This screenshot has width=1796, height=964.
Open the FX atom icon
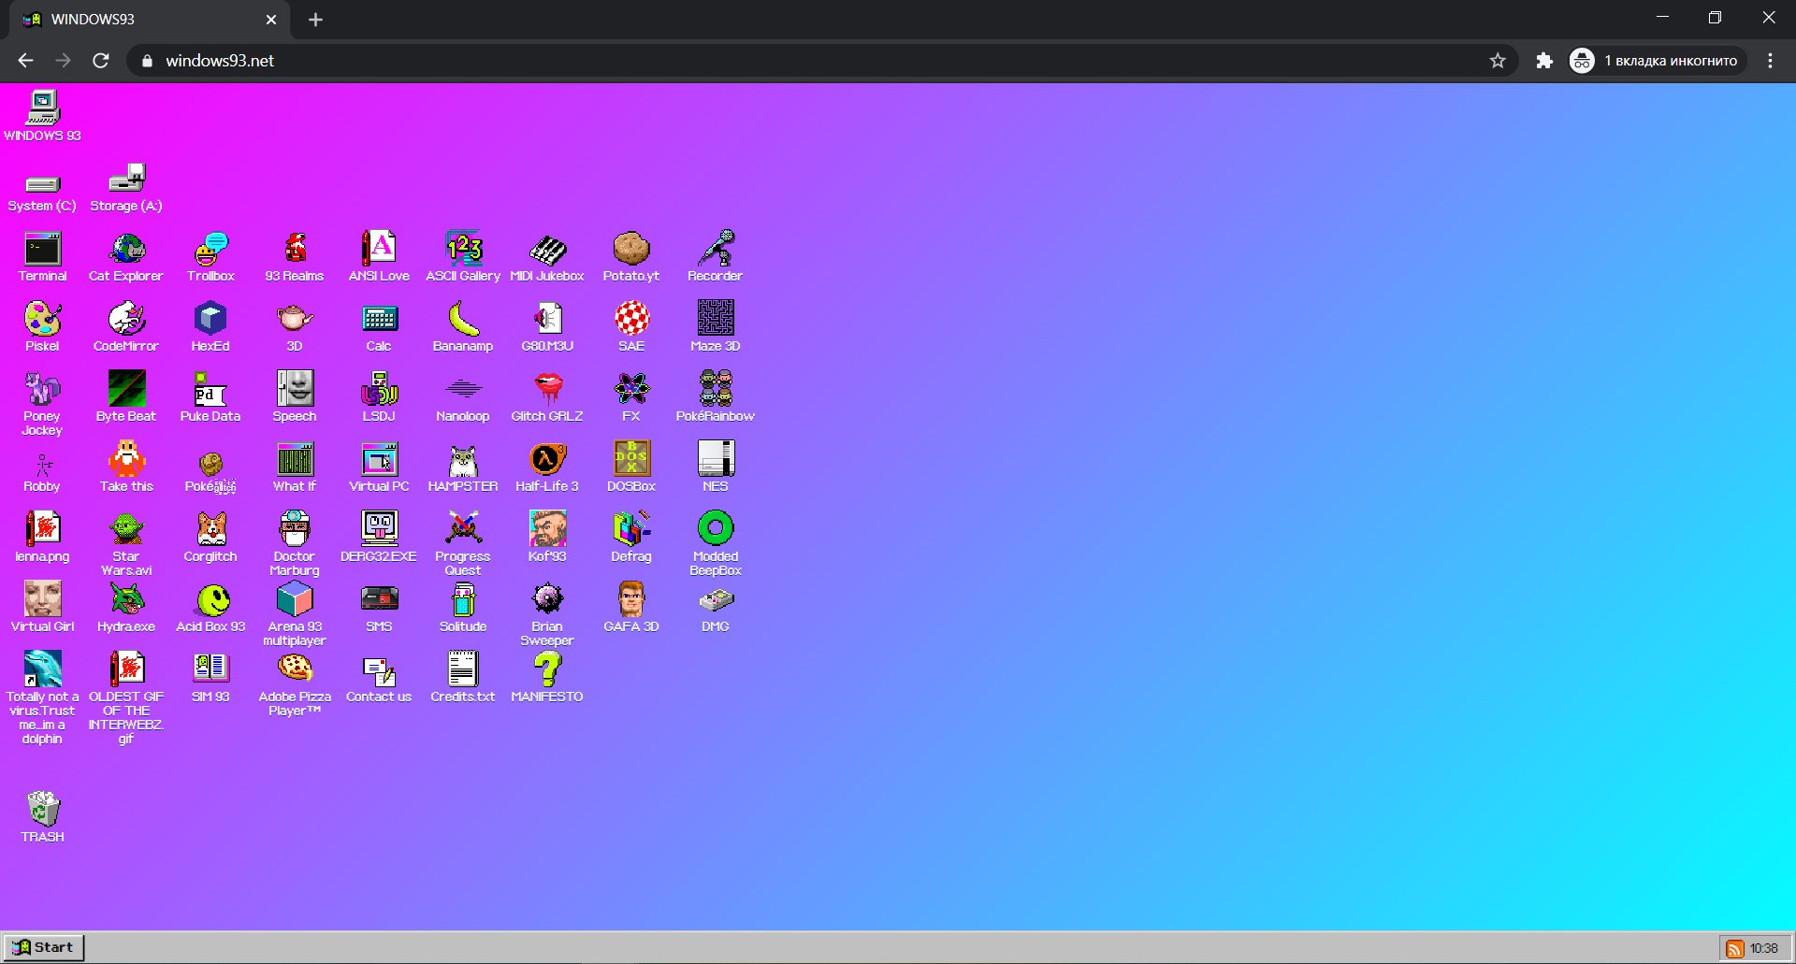(x=631, y=396)
